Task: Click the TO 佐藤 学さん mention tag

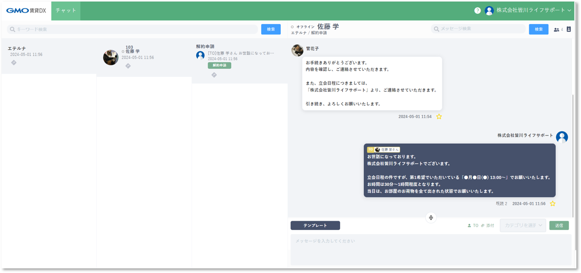Action: [x=384, y=149]
